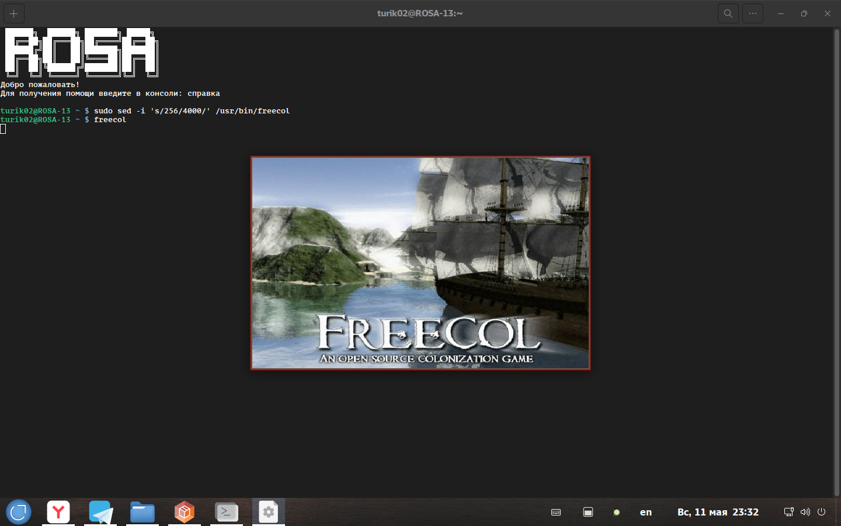Viewport: 841px width, 526px height.
Task: Open a new terminal tab with plus button
Action: click(14, 13)
